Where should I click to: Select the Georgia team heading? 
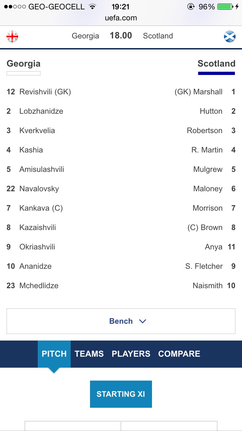click(x=24, y=64)
